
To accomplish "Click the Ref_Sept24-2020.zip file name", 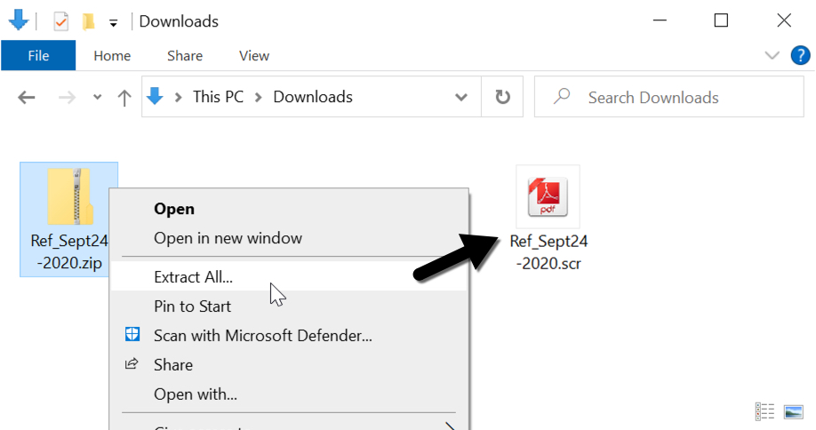I will coord(69,251).
